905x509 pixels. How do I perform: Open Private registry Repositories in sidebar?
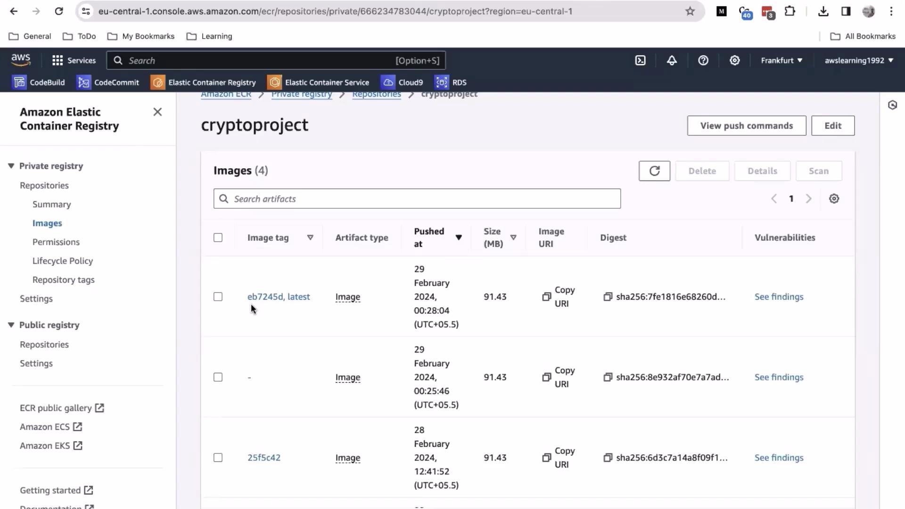44,186
